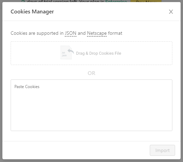Click the word 'format' after Netscape
This screenshot has height=162, width=183.
(x=115, y=33)
